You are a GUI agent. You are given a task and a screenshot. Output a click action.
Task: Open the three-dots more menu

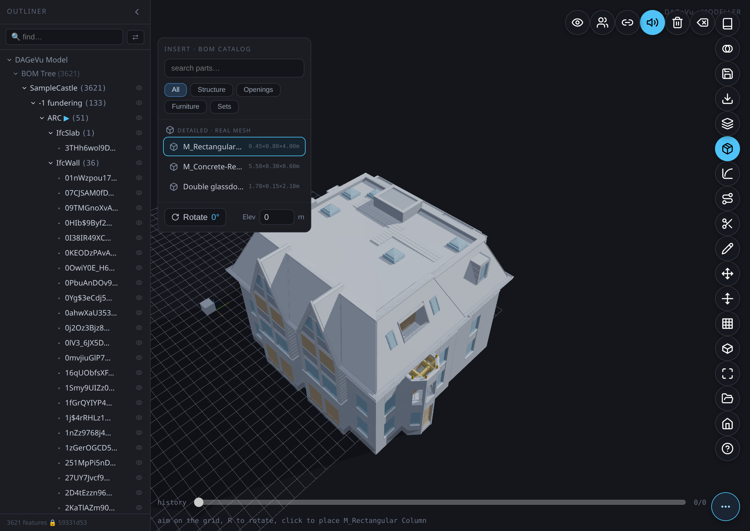[x=726, y=506]
